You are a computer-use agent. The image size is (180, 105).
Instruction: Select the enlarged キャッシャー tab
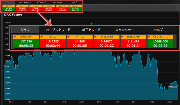click(125, 30)
